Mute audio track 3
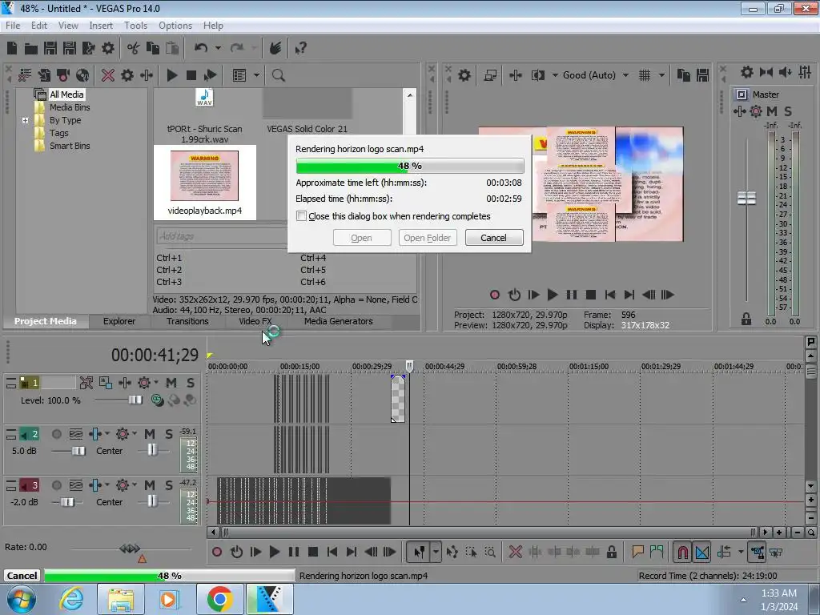This screenshot has height=615, width=820. click(x=150, y=485)
